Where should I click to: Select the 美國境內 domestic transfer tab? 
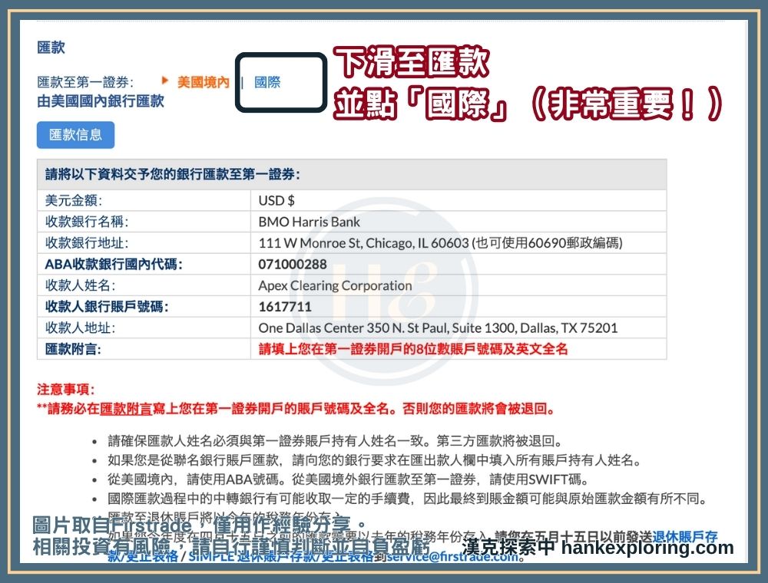click(x=204, y=82)
